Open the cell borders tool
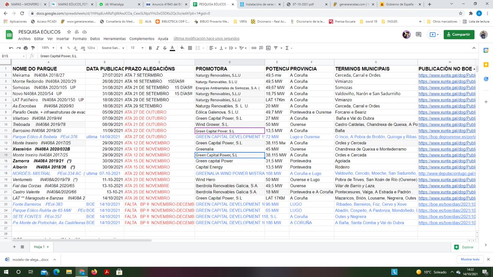 tap(190, 48)
